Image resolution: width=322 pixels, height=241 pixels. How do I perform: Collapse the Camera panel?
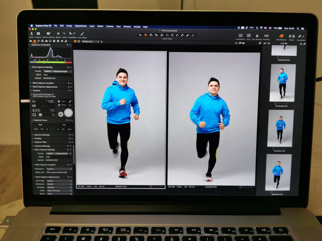click(x=31, y=90)
